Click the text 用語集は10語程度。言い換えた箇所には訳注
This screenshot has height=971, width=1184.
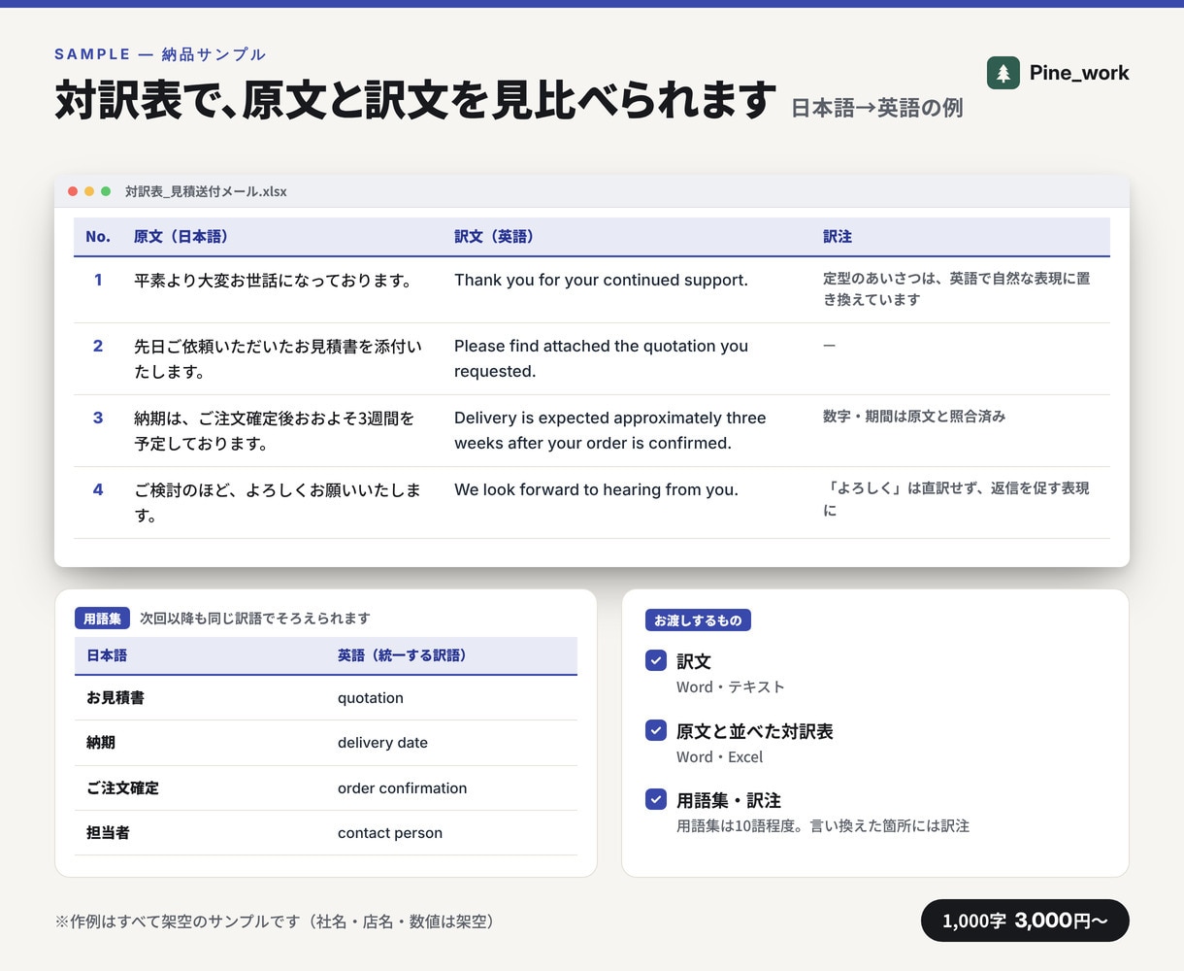coord(823,826)
